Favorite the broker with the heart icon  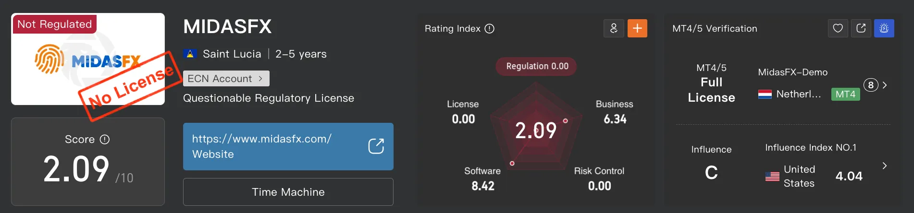[x=838, y=28]
